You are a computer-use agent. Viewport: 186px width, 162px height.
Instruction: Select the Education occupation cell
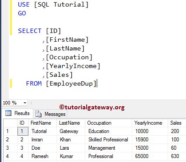click(109, 131)
